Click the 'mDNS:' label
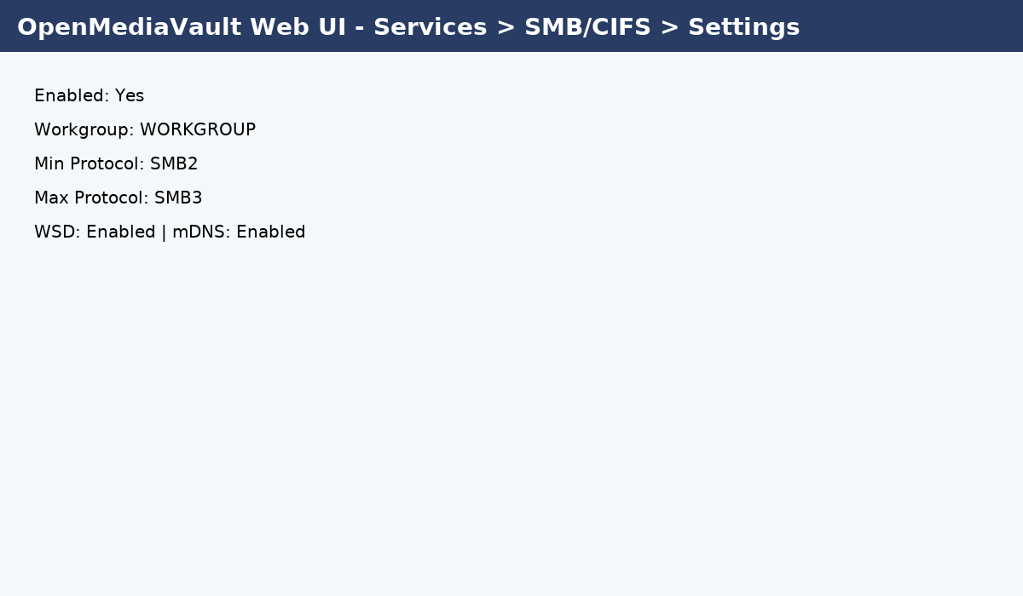1023x596 pixels. click(x=201, y=232)
